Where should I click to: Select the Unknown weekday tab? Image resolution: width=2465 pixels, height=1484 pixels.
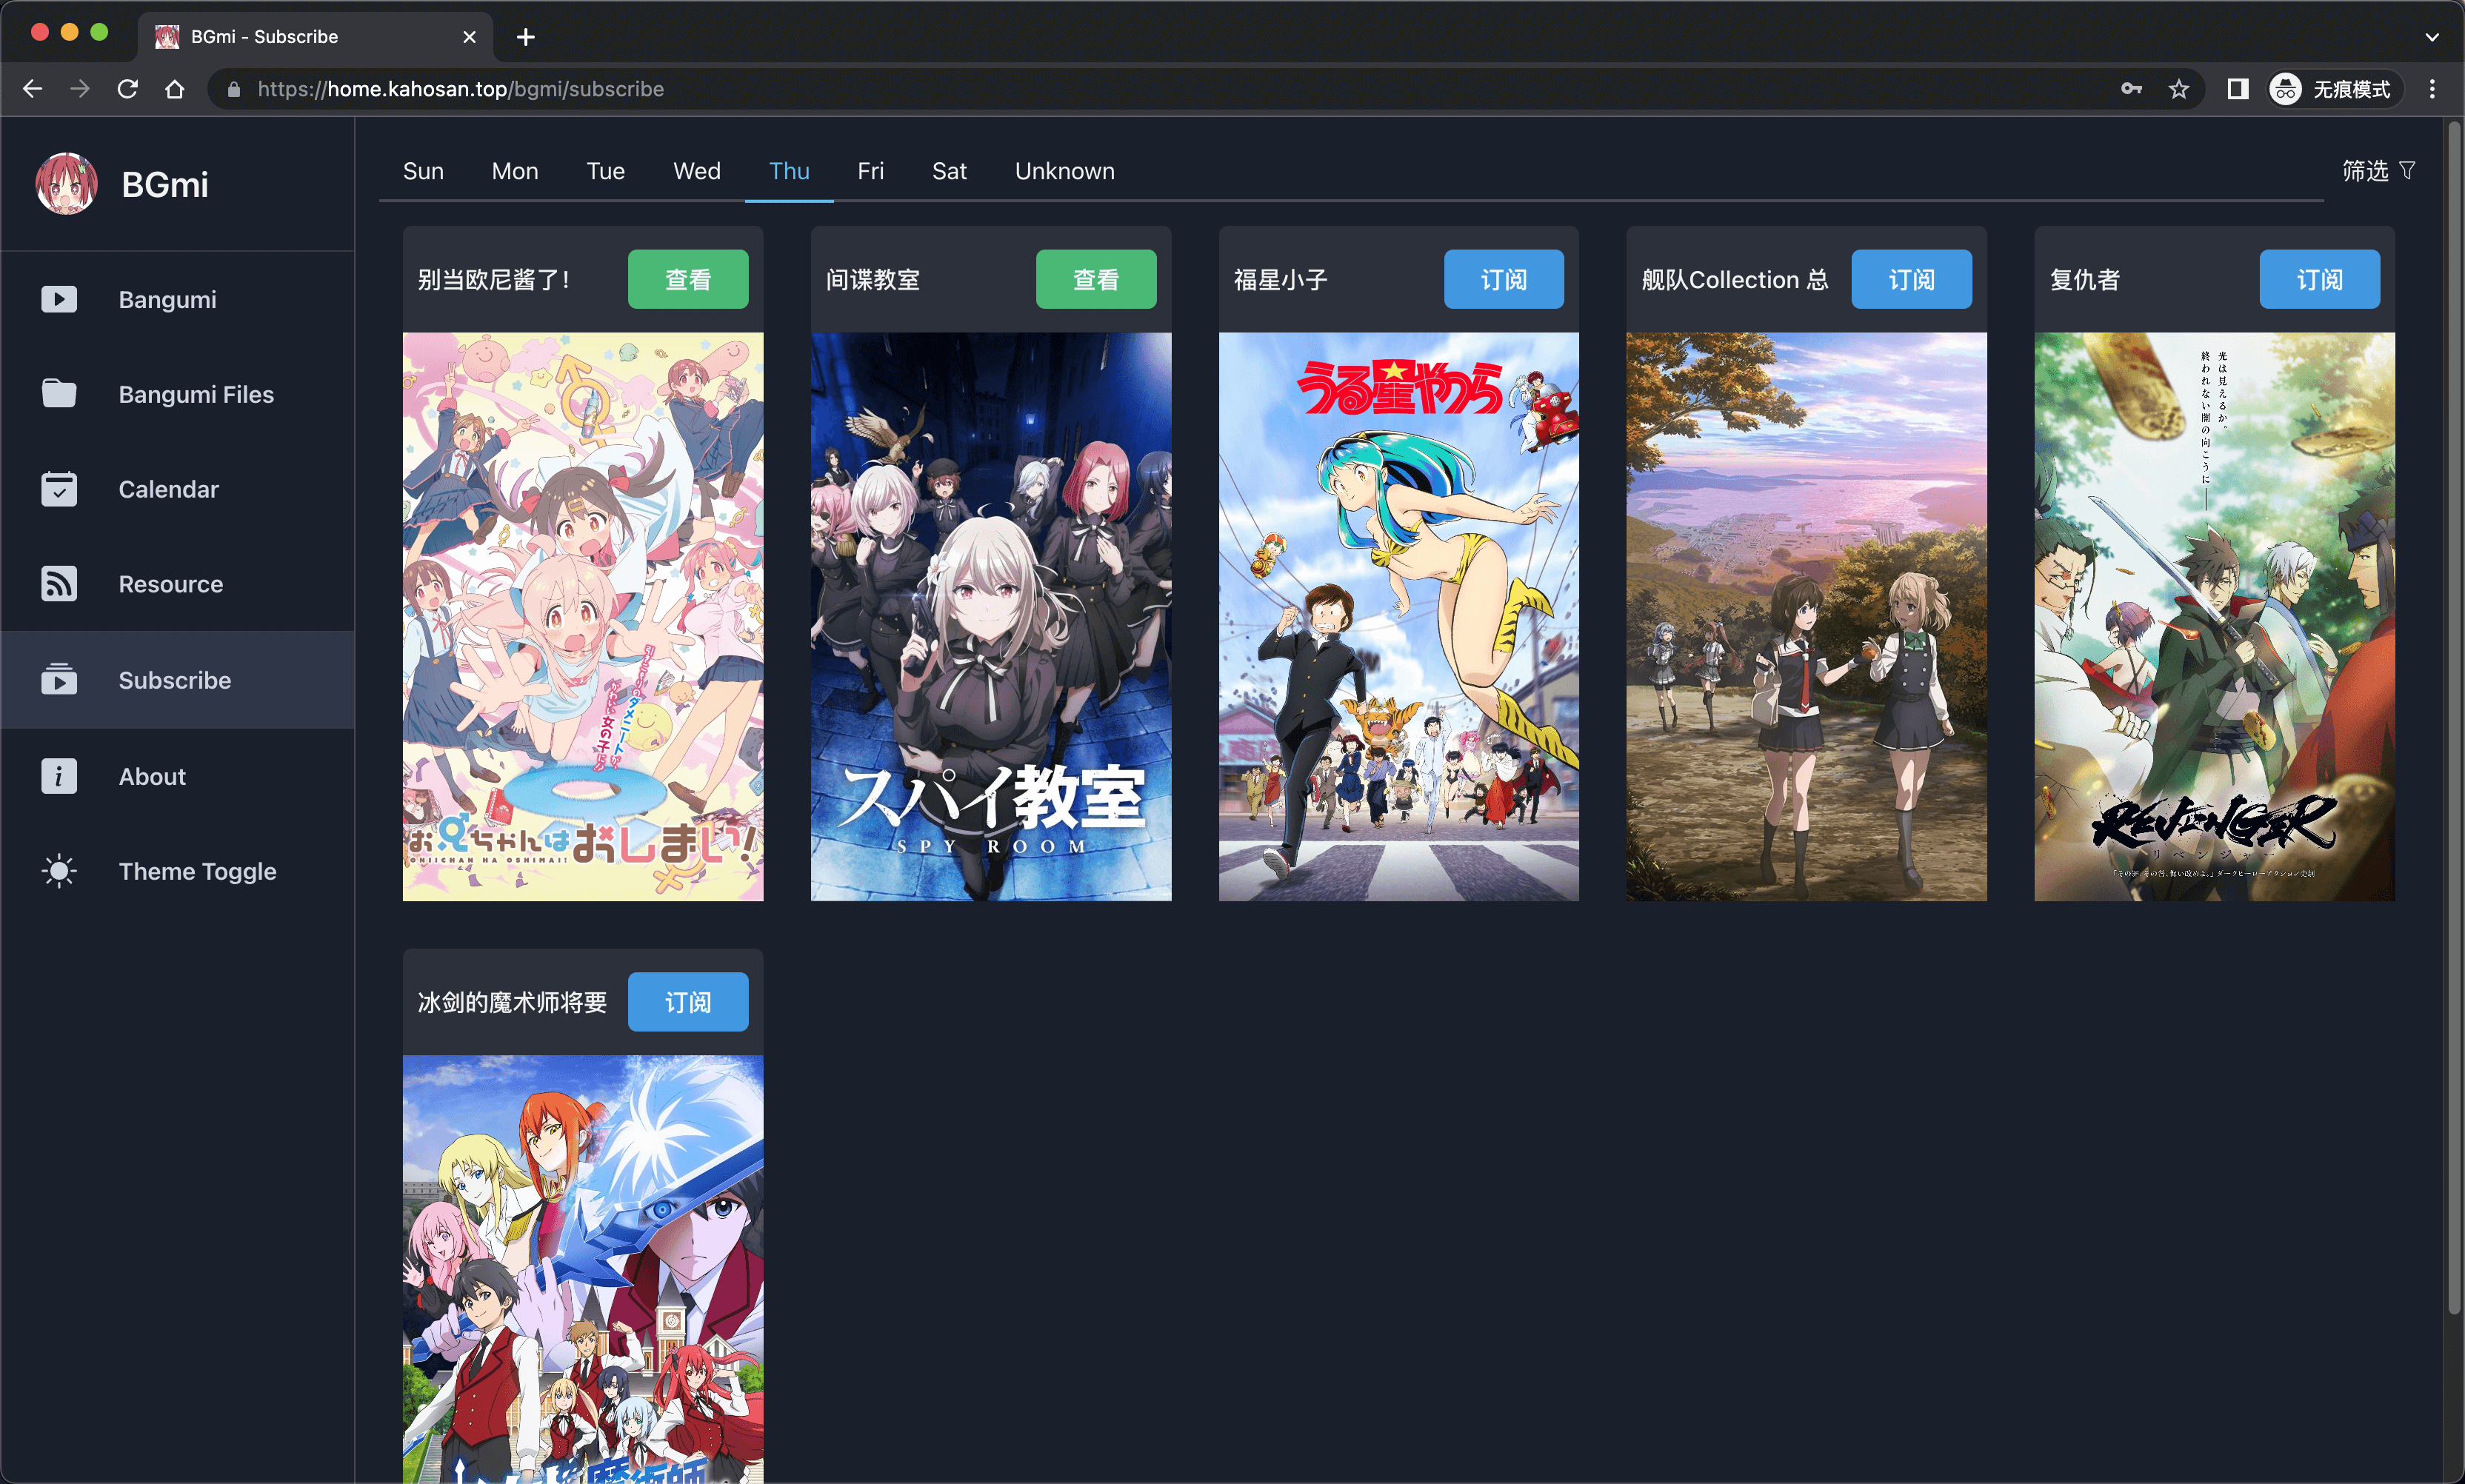(1064, 171)
